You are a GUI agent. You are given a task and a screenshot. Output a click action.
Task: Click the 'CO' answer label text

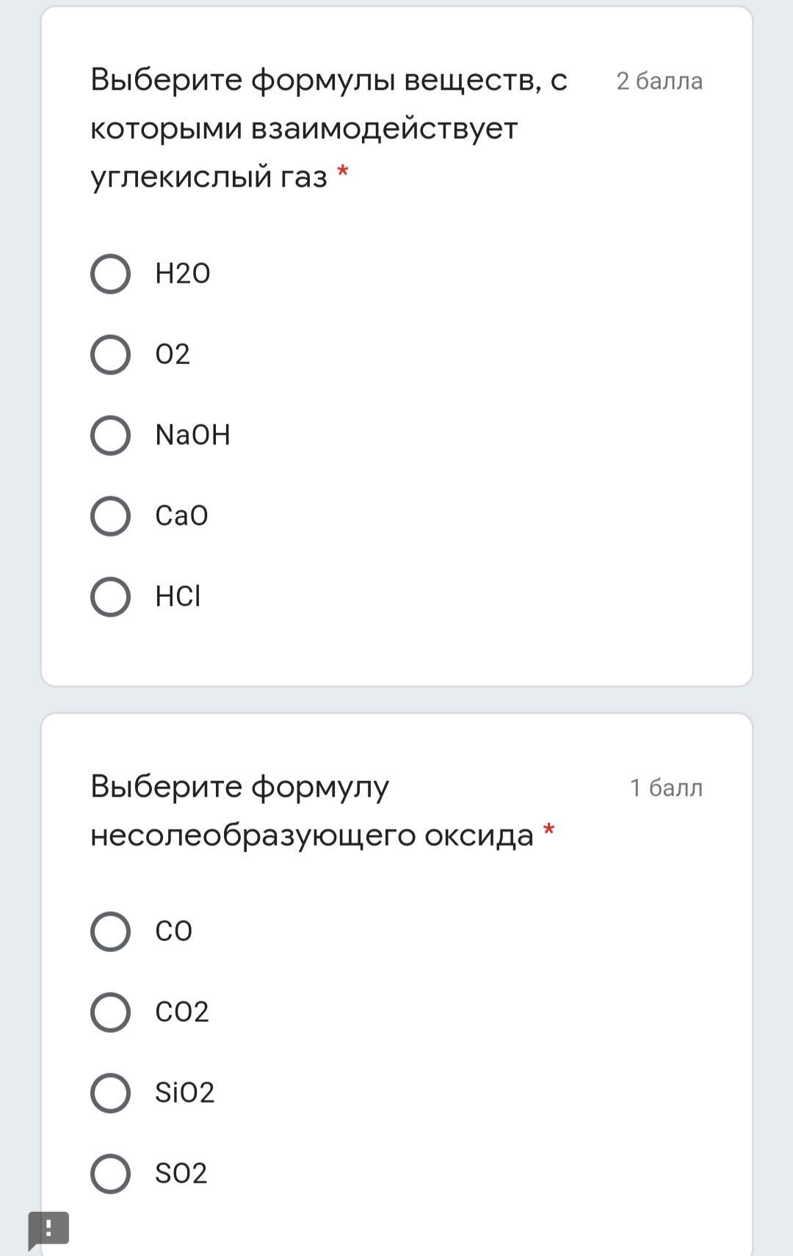(x=173, y=932)
